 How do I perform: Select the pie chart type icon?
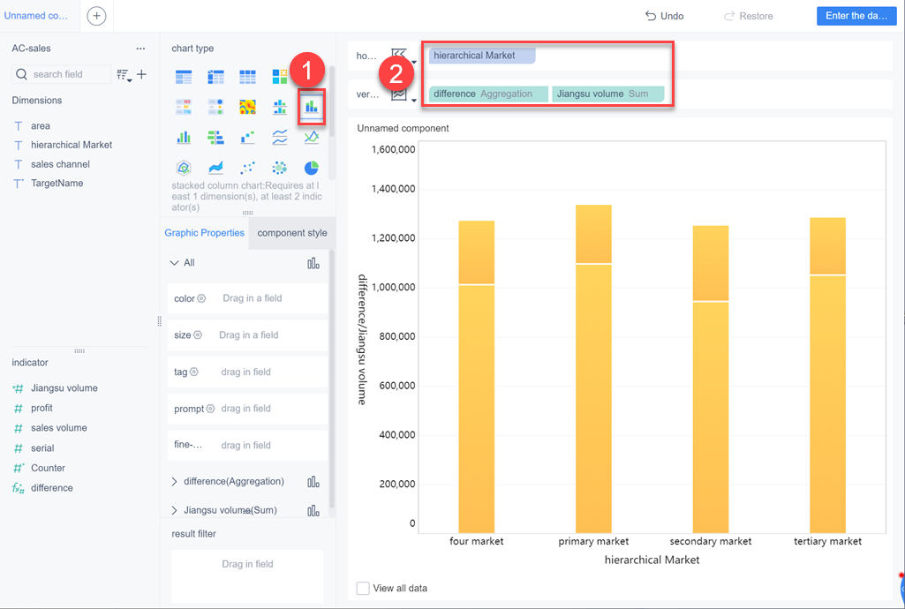pyautogui.click(x=312, y=168)
